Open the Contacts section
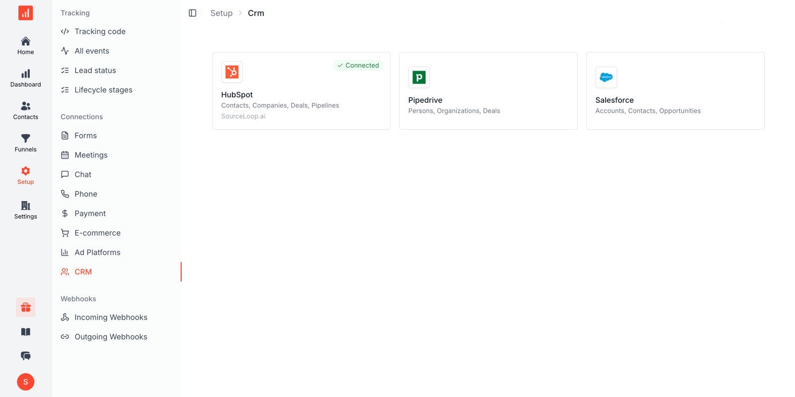The height and width of the screenshot is (397, 795). point(26,111)
